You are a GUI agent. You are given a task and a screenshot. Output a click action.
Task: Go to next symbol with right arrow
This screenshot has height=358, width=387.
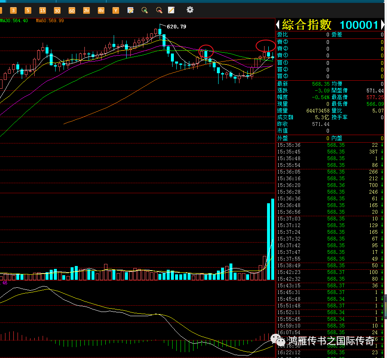382,25
